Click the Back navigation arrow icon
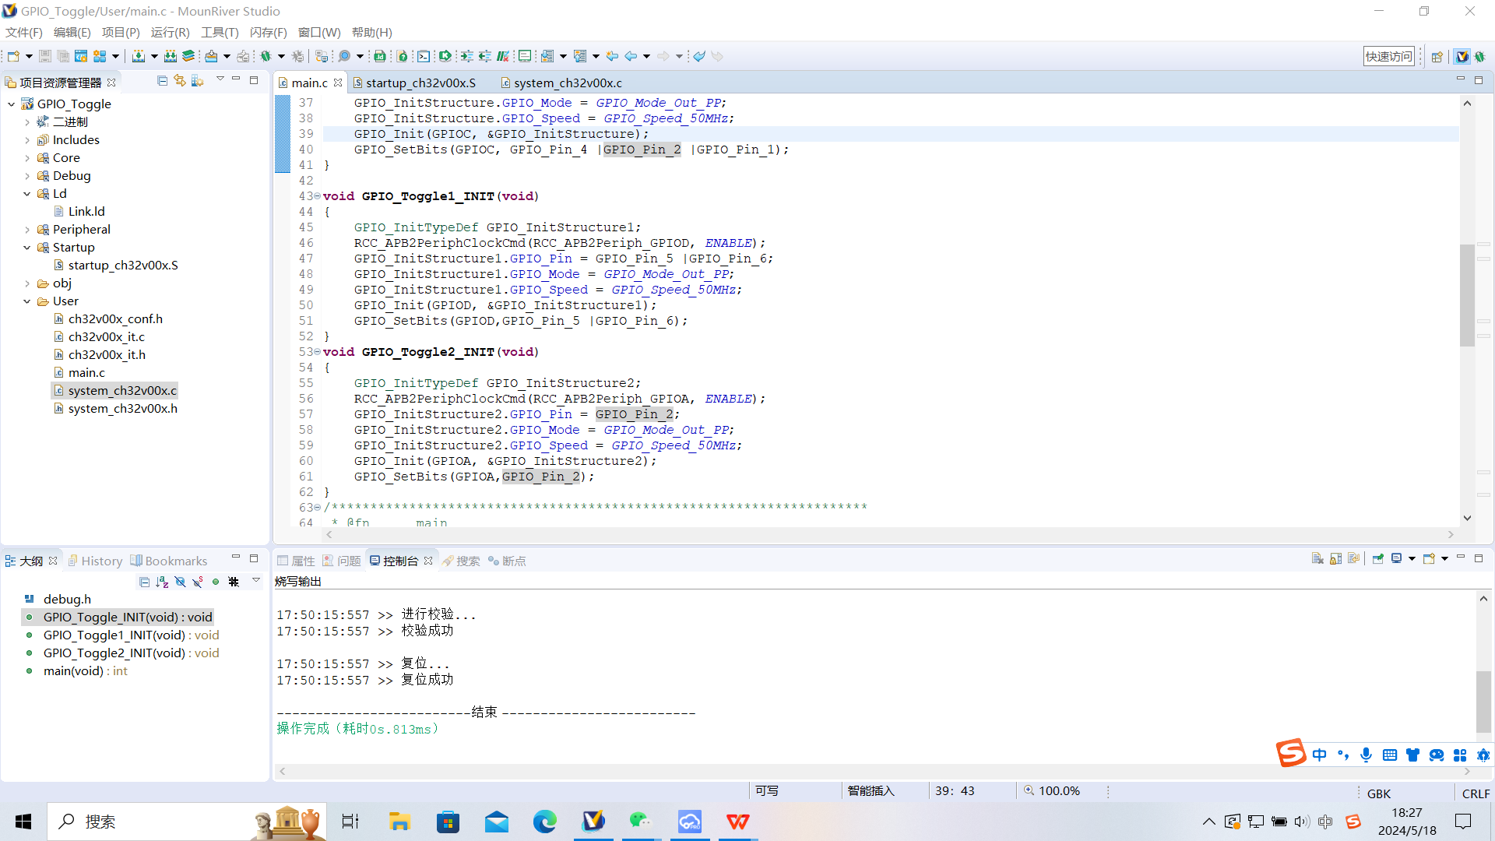Screen dimensions: 1495x841 tap(631, 56)
